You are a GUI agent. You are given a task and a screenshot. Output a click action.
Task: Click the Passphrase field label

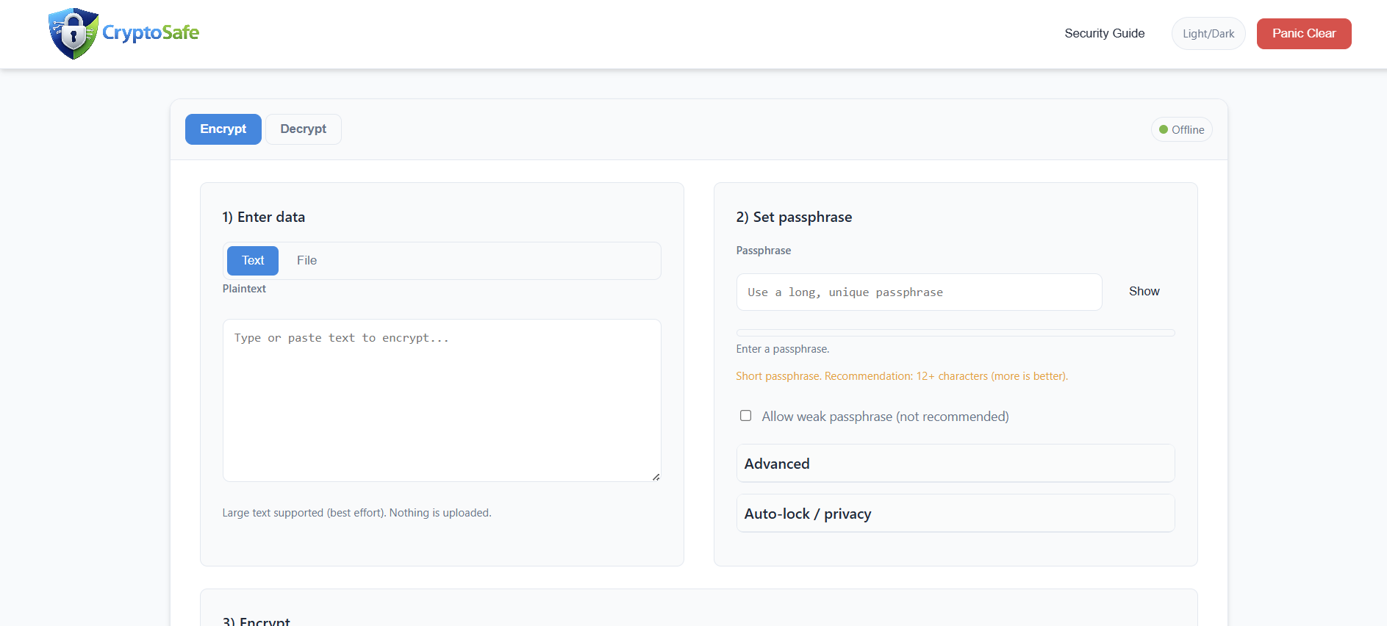(x=764, y=251)
